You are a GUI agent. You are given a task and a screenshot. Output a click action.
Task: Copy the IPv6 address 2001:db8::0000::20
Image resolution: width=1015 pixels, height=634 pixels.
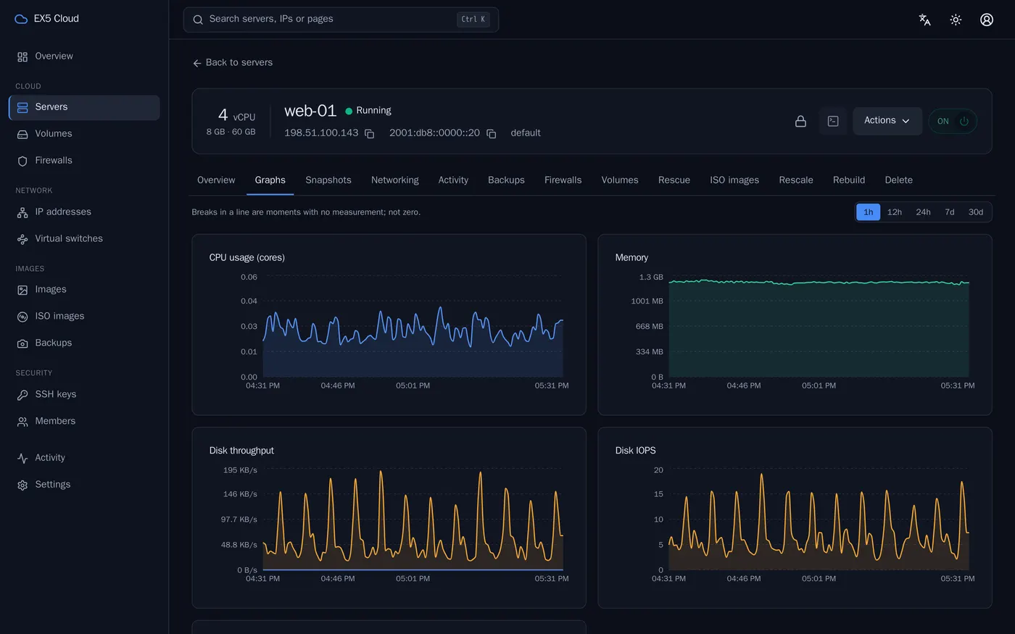pos(491,133)
